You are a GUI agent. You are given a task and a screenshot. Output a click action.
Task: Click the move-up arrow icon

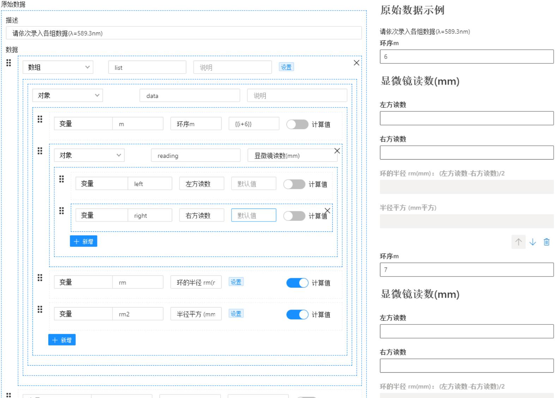pos(518,242)
